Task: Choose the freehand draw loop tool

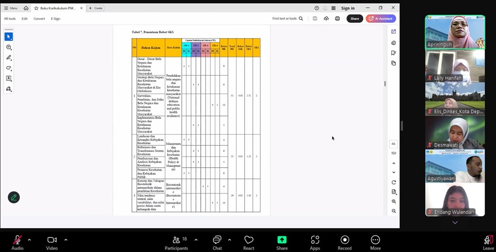Action: tap(9, 68)
